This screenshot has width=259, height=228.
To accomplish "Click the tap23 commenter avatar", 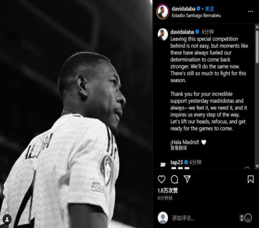I will click(x=163, y=165).
